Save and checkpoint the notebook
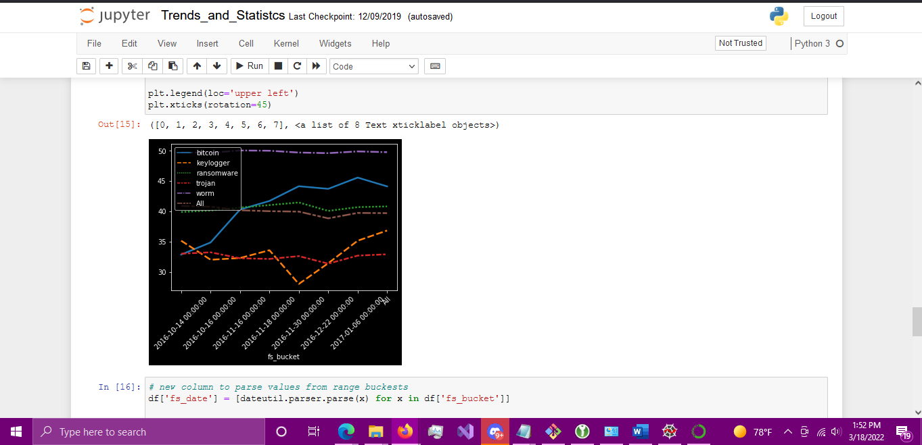 tap(86, 66)
